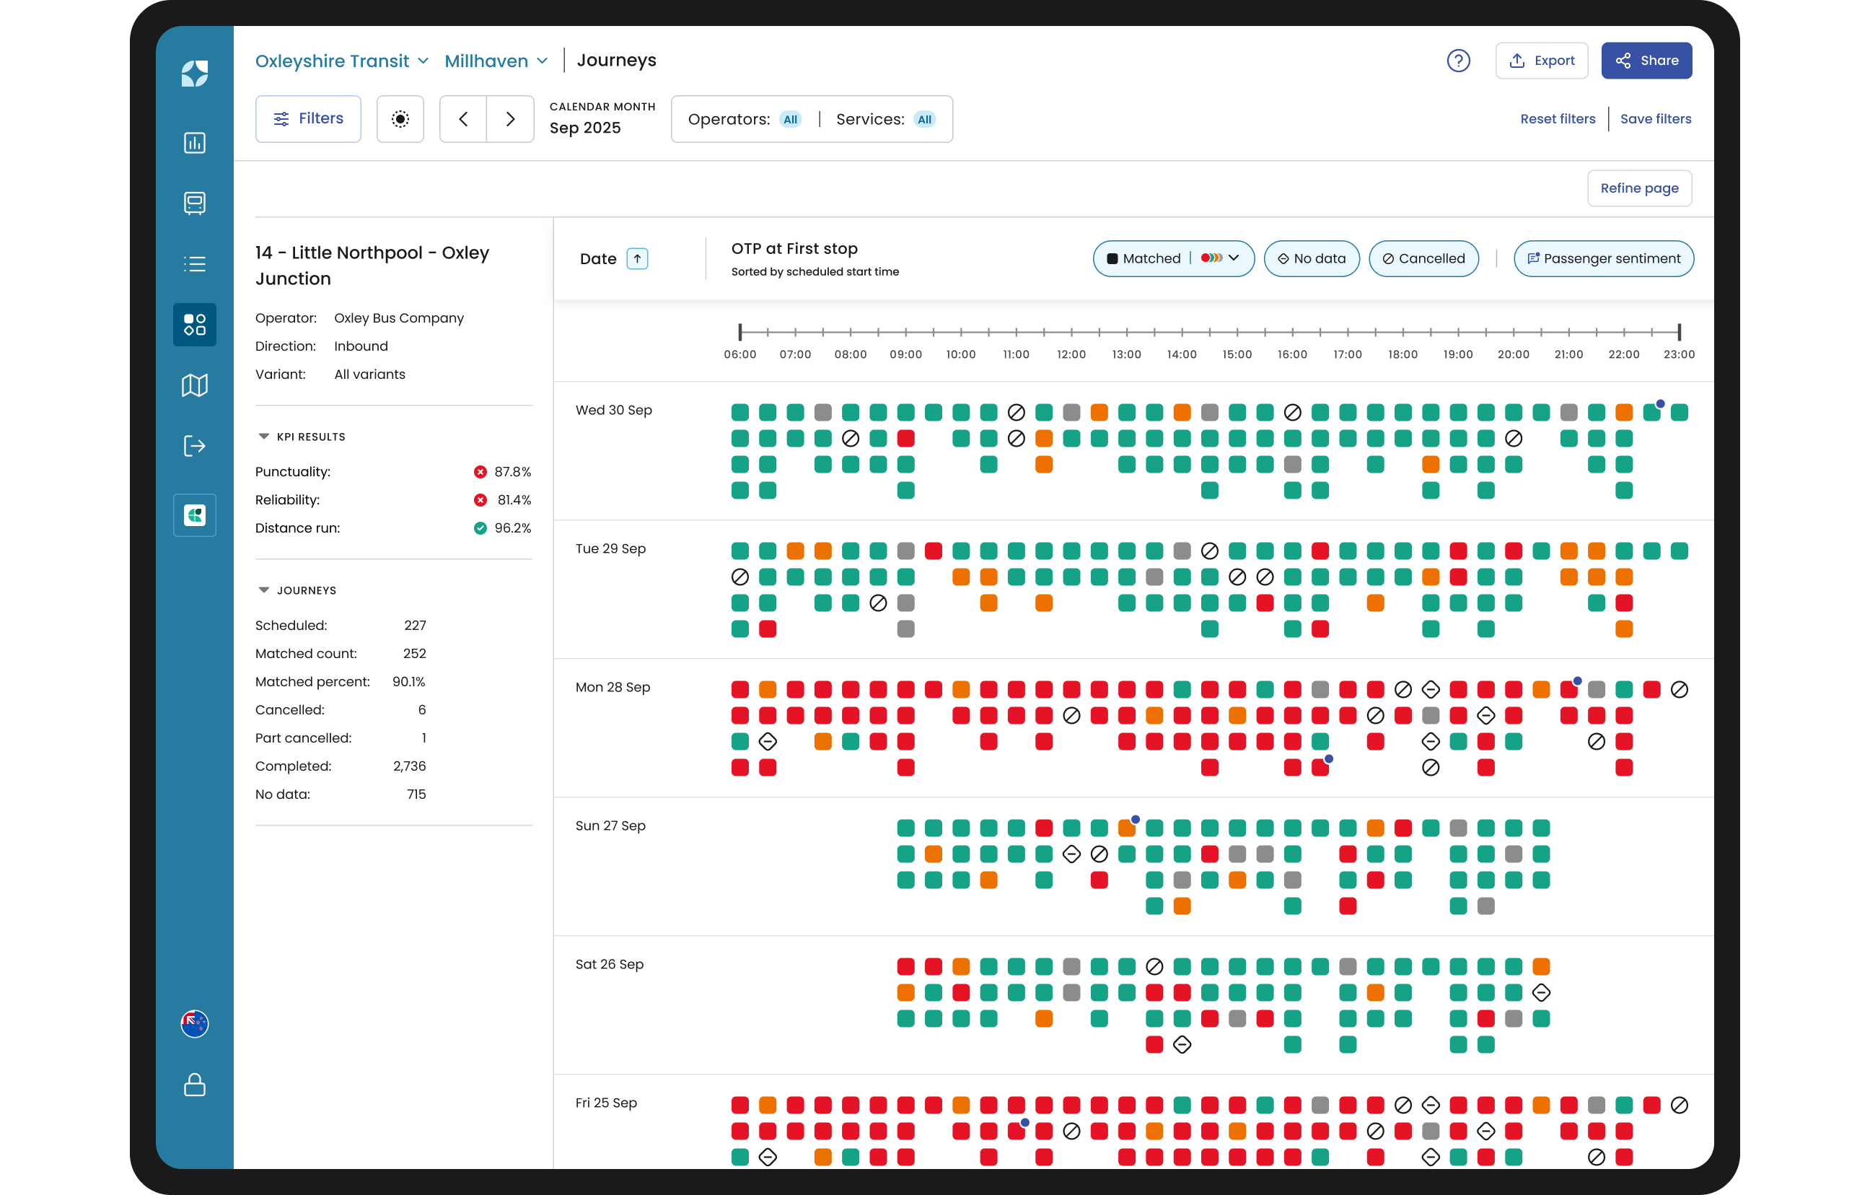Screen dimensions: 1870x1195
Task: Open the bar chart dashboard sidebar icon
Action: click(194, 143)
